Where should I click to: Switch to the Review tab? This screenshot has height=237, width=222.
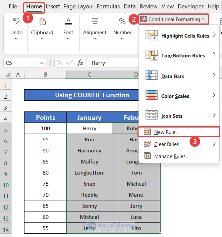pyautogui.click(x=149, y=6)
